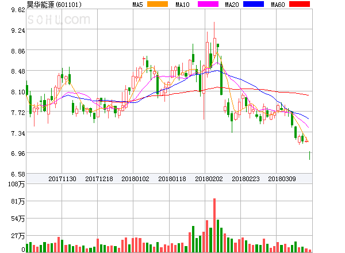Click the 27万 volume axis label
Image resolution: width=345 pixels, height=253 pixels.
coord(18,236)
